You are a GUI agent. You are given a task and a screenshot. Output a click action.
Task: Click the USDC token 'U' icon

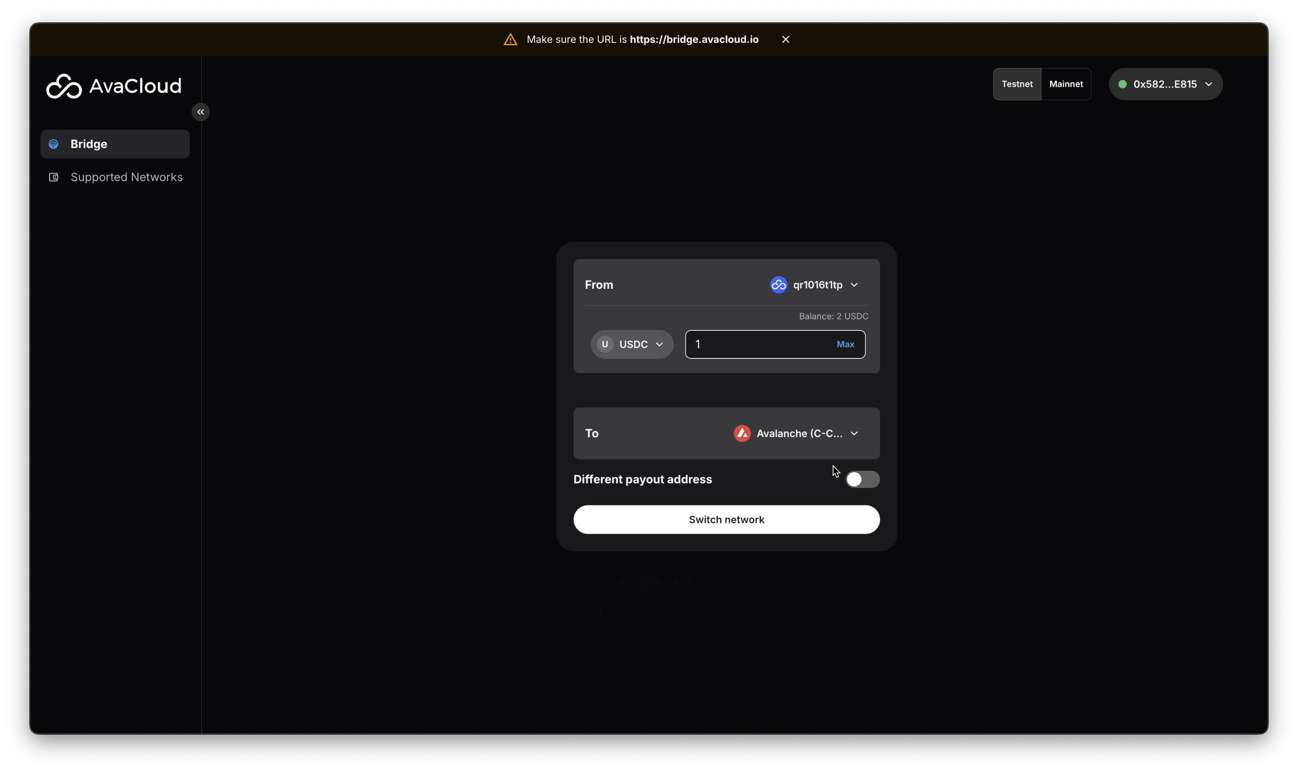604,344
